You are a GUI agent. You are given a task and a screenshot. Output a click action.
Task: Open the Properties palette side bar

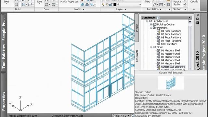point(4,95)
